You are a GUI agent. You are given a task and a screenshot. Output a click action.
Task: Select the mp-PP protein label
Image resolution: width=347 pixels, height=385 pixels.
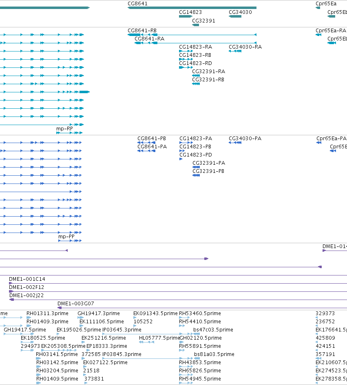[x=66, y=237]
